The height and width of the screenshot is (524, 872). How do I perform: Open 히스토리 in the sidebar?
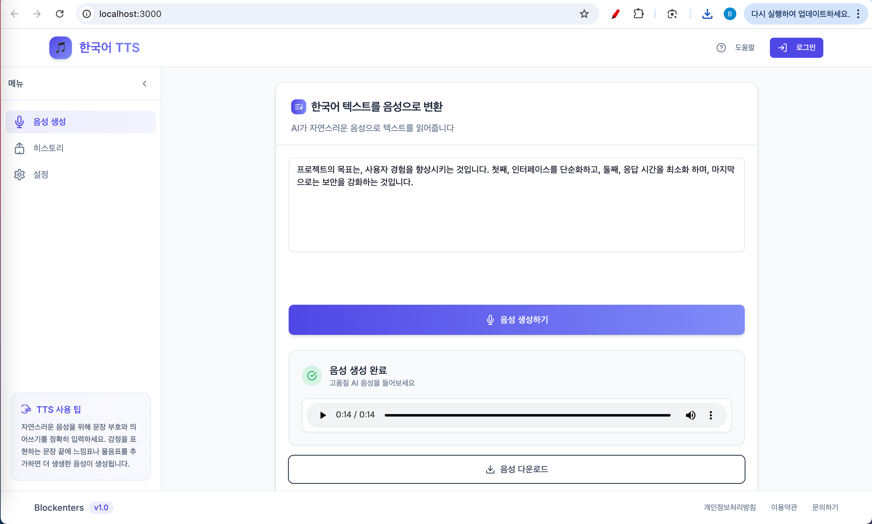pos(48,148)
